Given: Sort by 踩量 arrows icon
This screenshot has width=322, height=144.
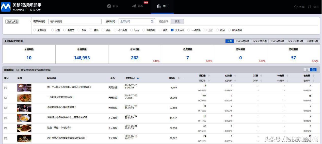Looking at the screenshot, I should (x=261, y=76).
